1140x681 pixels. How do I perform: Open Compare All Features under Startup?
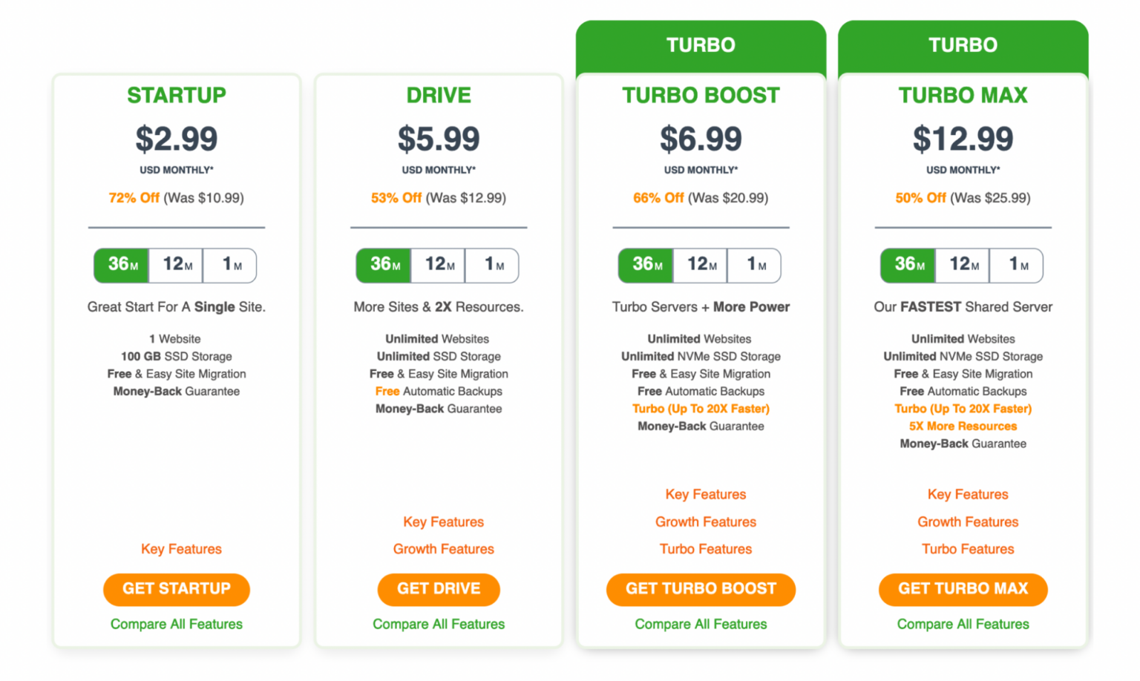coord(176,624)
